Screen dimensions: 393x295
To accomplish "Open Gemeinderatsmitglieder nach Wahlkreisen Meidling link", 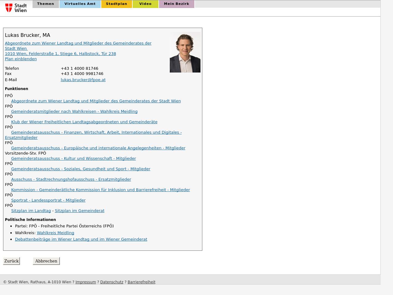I will 74,112.
